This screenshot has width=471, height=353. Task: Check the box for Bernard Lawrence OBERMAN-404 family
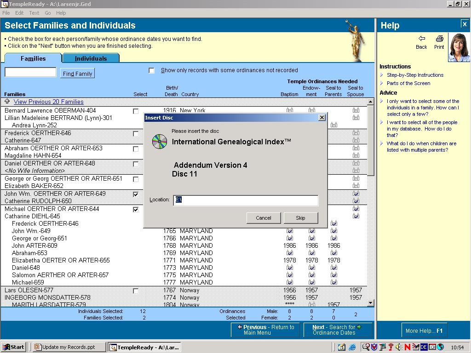[136, 111]
